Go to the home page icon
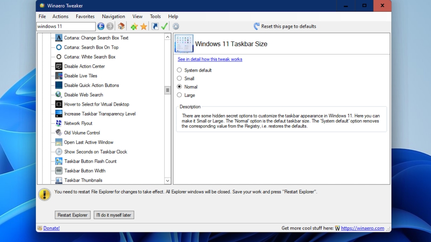Image resolution: width=431 pixels, height=242 pixels. (x=121, y=26)
